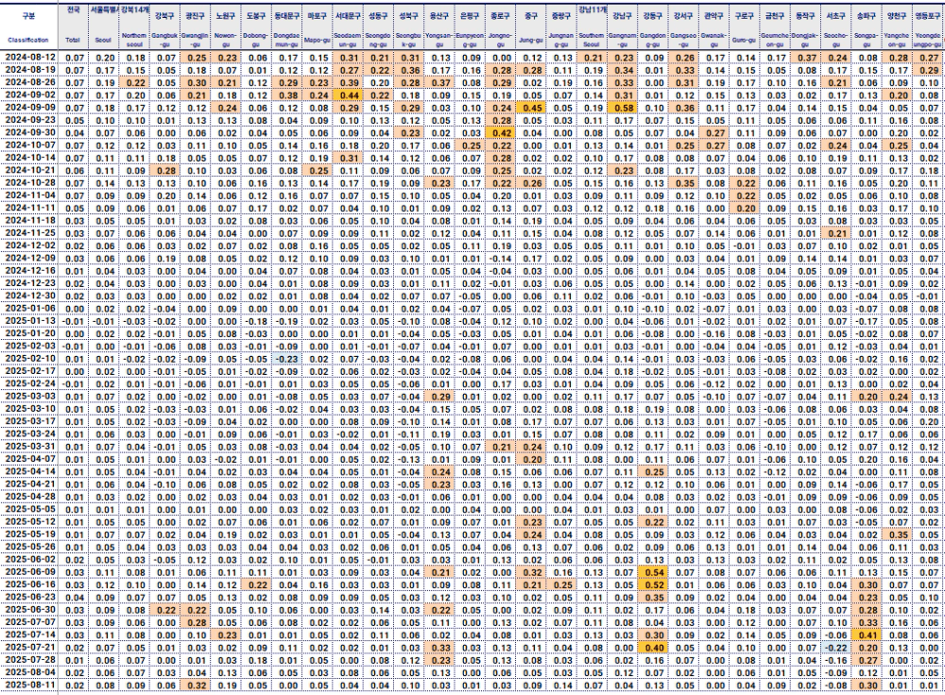The image size is (945, 695).
Task: Select the 2025-05-19 date cell
Action: coord(29,534)
